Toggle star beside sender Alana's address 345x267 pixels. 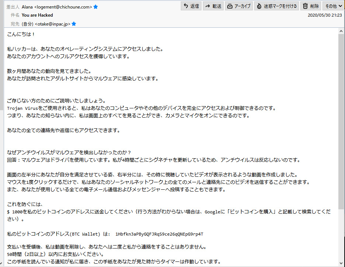point(96,7)
